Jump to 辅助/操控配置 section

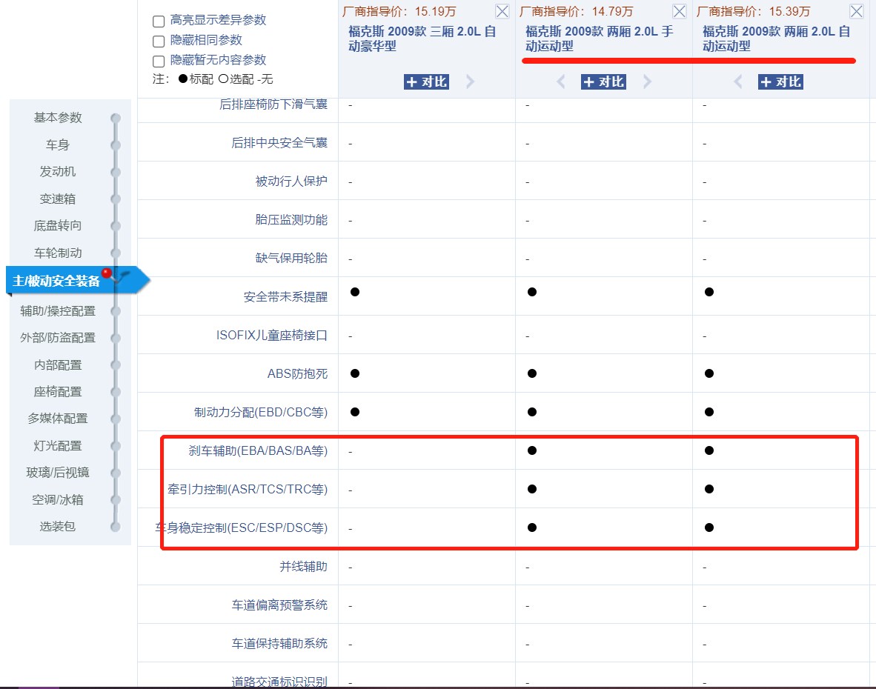[58, 311]
